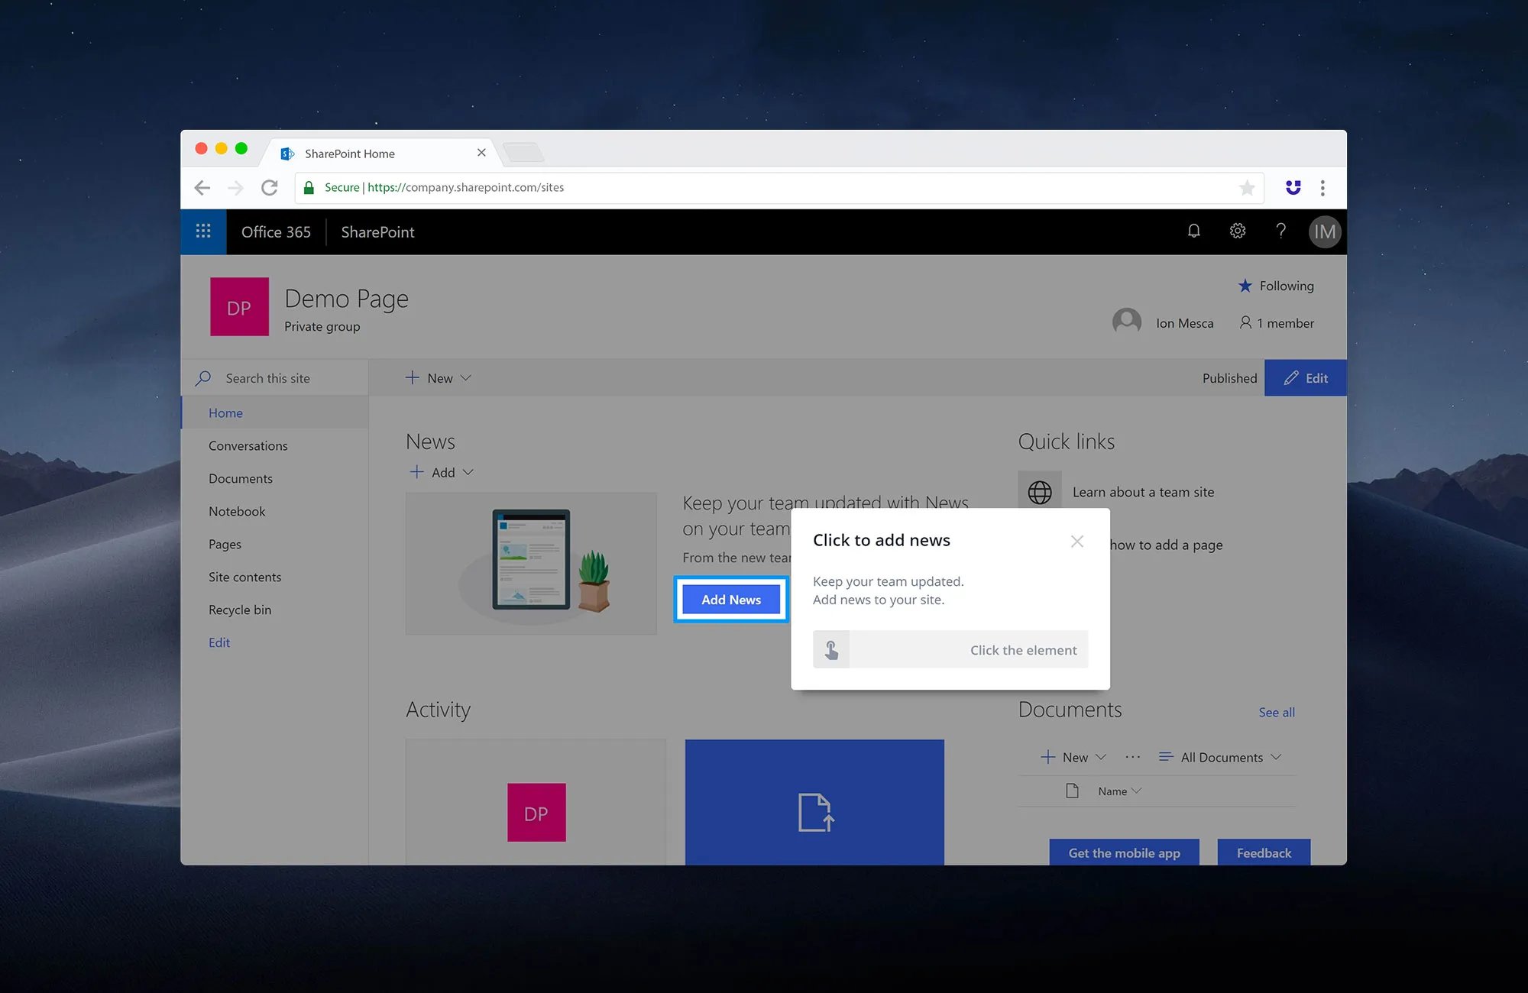Expand the New dropdown above the News section
This screenshot has width=1528, height=993.
pos(438,377)
